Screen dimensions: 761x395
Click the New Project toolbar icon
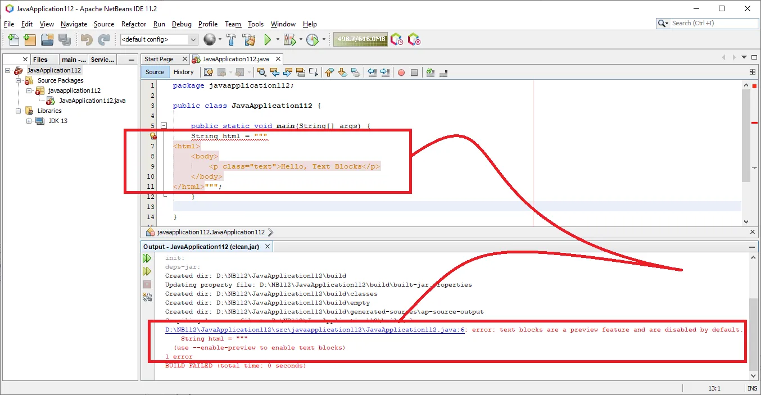point(30,39)
